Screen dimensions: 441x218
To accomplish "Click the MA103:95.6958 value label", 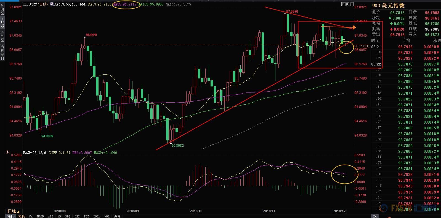I will click(151, 4).
